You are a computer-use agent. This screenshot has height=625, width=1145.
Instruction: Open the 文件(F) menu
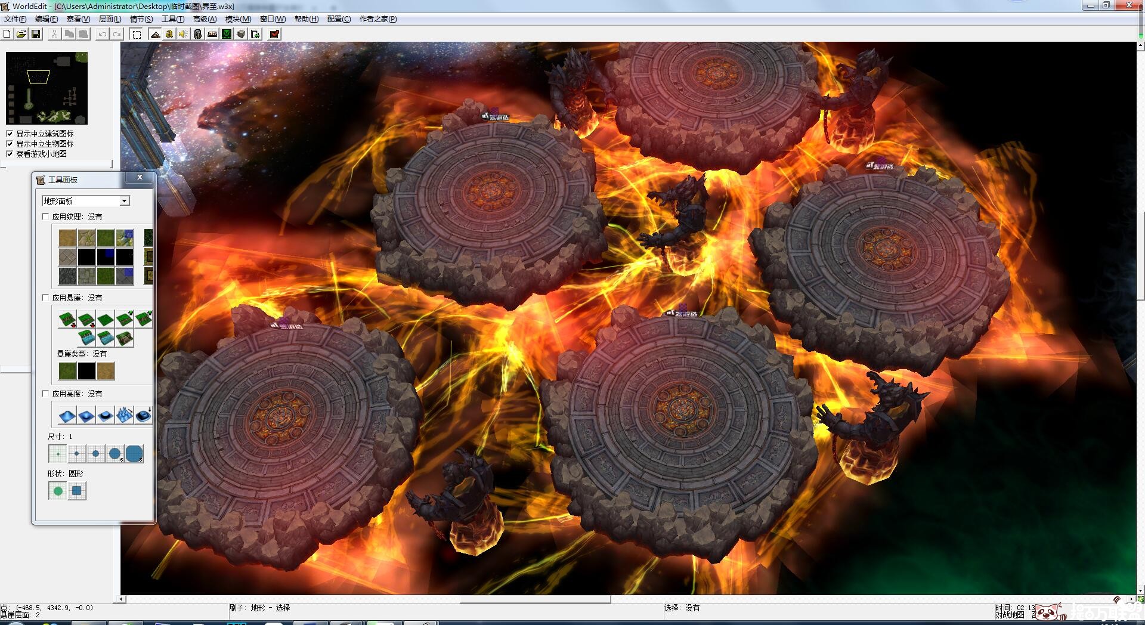16,19
